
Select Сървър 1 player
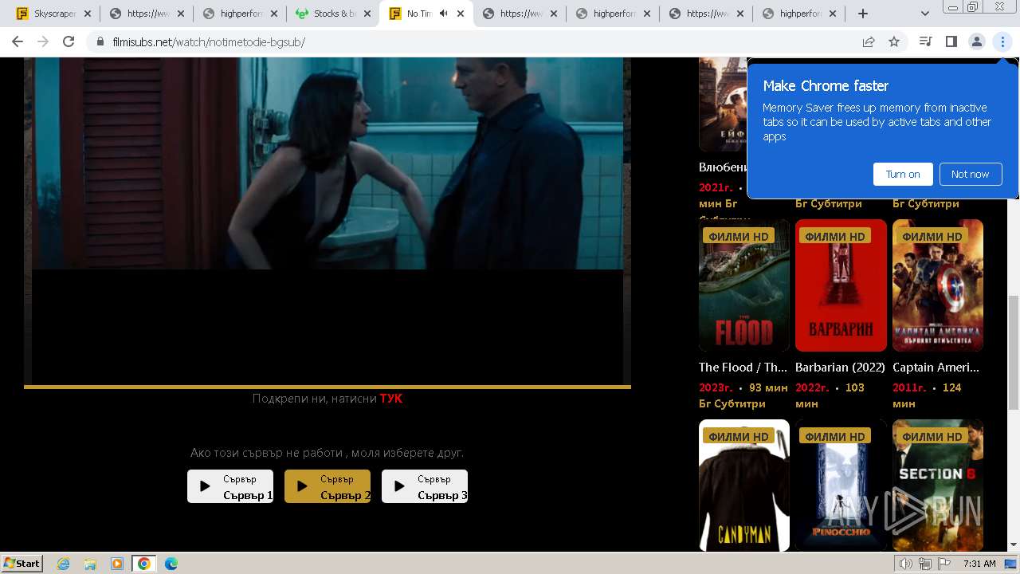230,486
